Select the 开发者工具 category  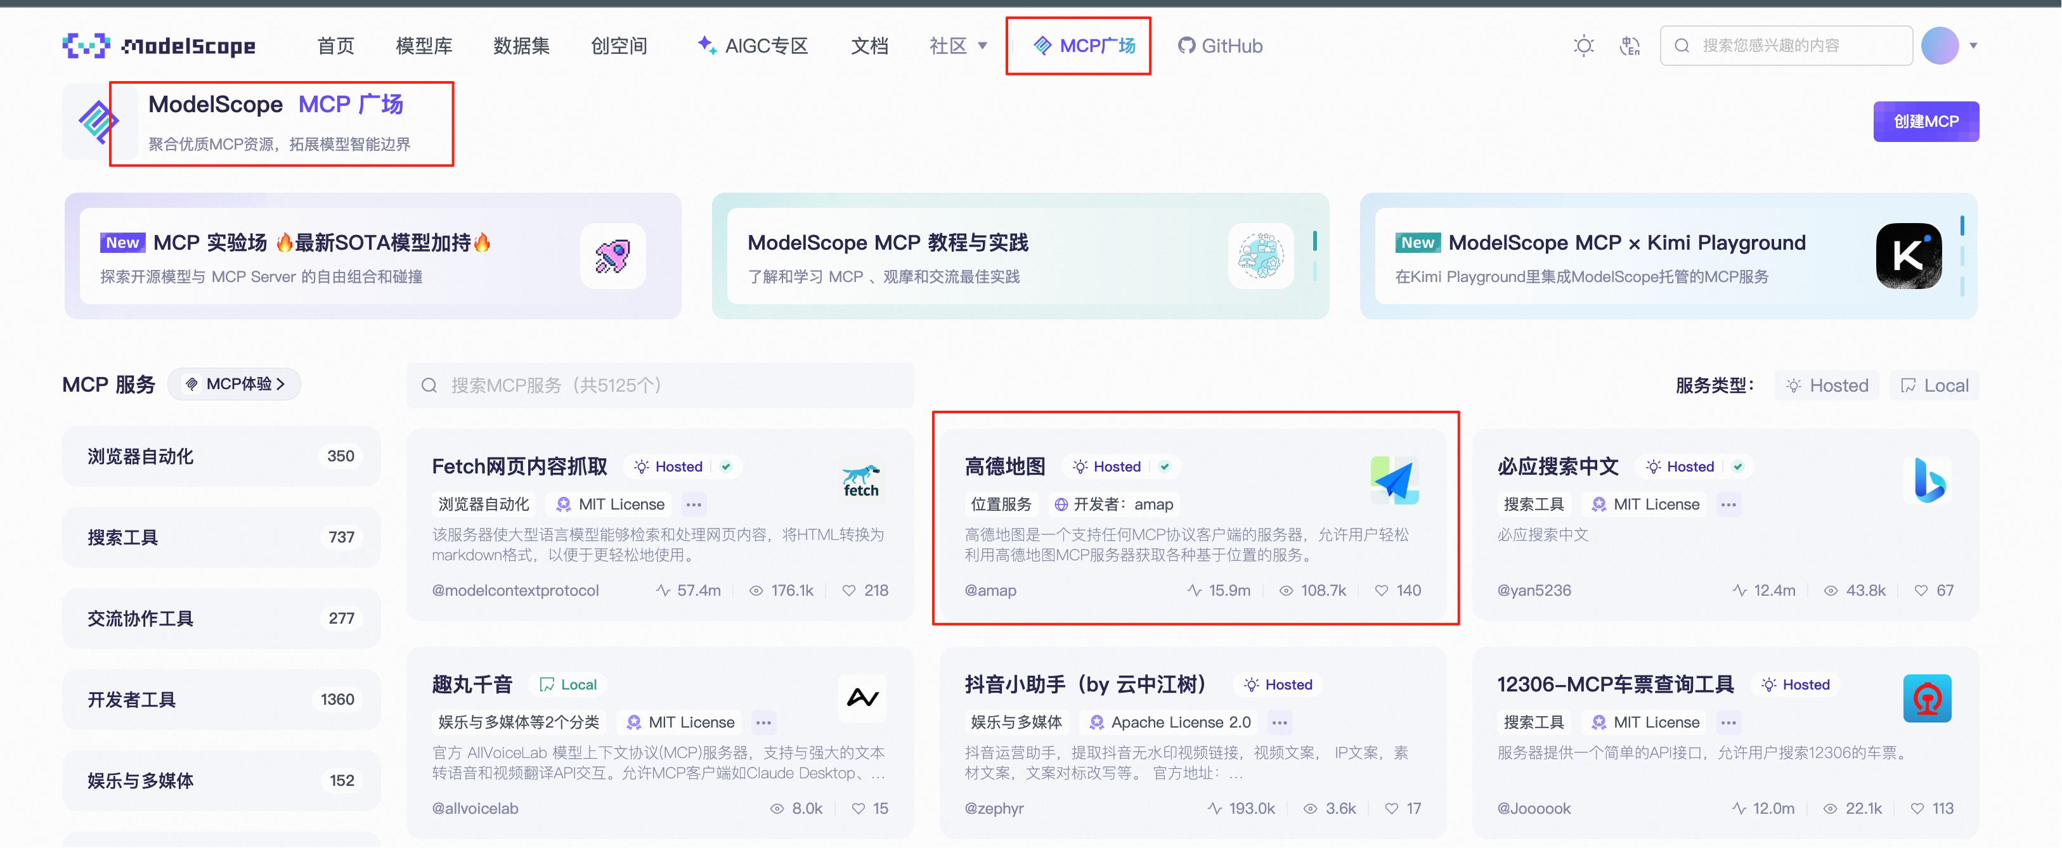tap(221, 699)
